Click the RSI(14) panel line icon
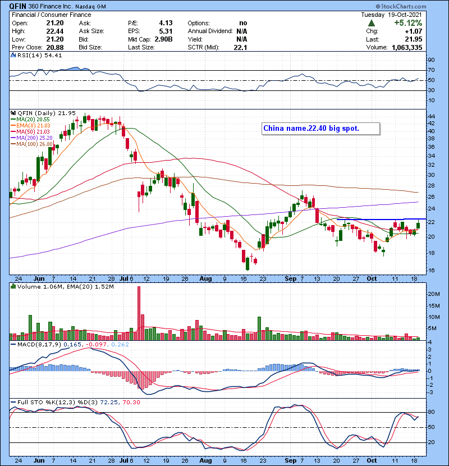 coord(13,55)
